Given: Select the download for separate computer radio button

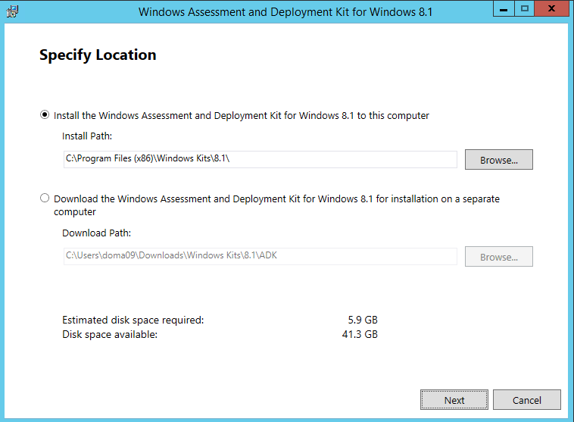Looking at the screenshot, I should 45,198.
